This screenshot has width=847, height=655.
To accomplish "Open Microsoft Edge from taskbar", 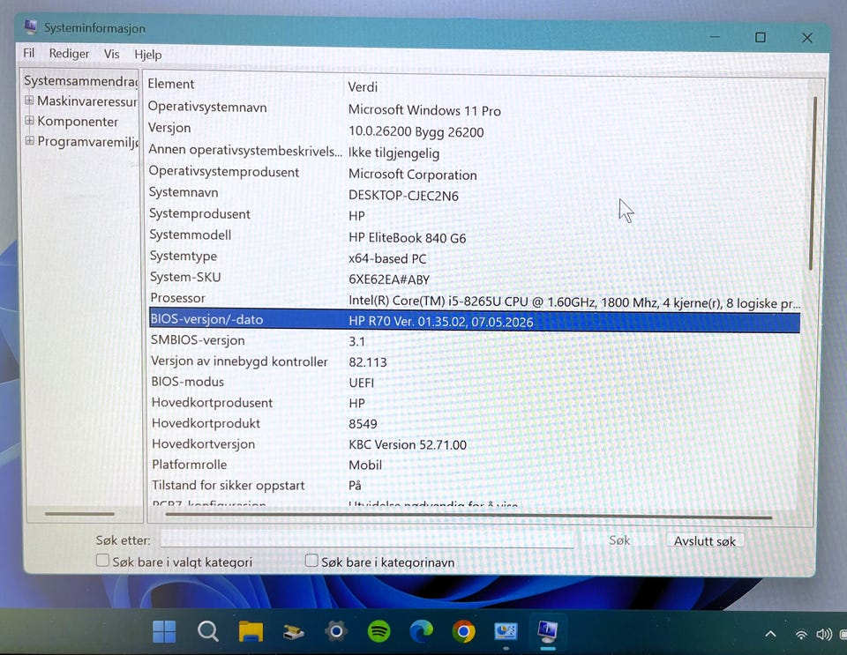I will pos(422,630).
